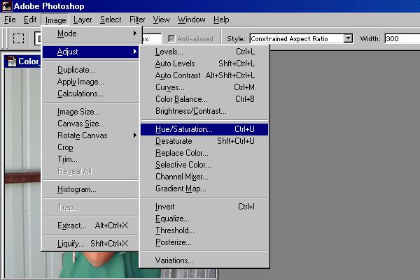Image resolution: width=420 pixels, height=280 pixels.
Task: Open Image Size dialog
Action: (91, 112)
